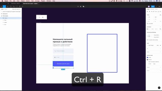Toggle layer visibility eye icon
162x91 pixels.
tap(160, 45)
